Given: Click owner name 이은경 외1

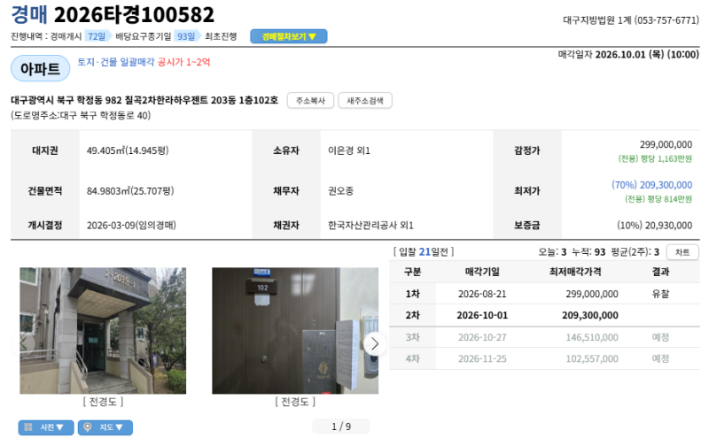Looking at the screenshot, I should pos(349,150).
